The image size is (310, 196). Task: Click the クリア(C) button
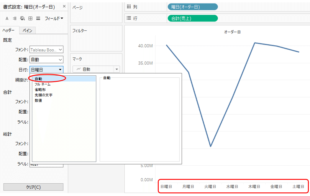pyautogui.click(x=33, y=187)
